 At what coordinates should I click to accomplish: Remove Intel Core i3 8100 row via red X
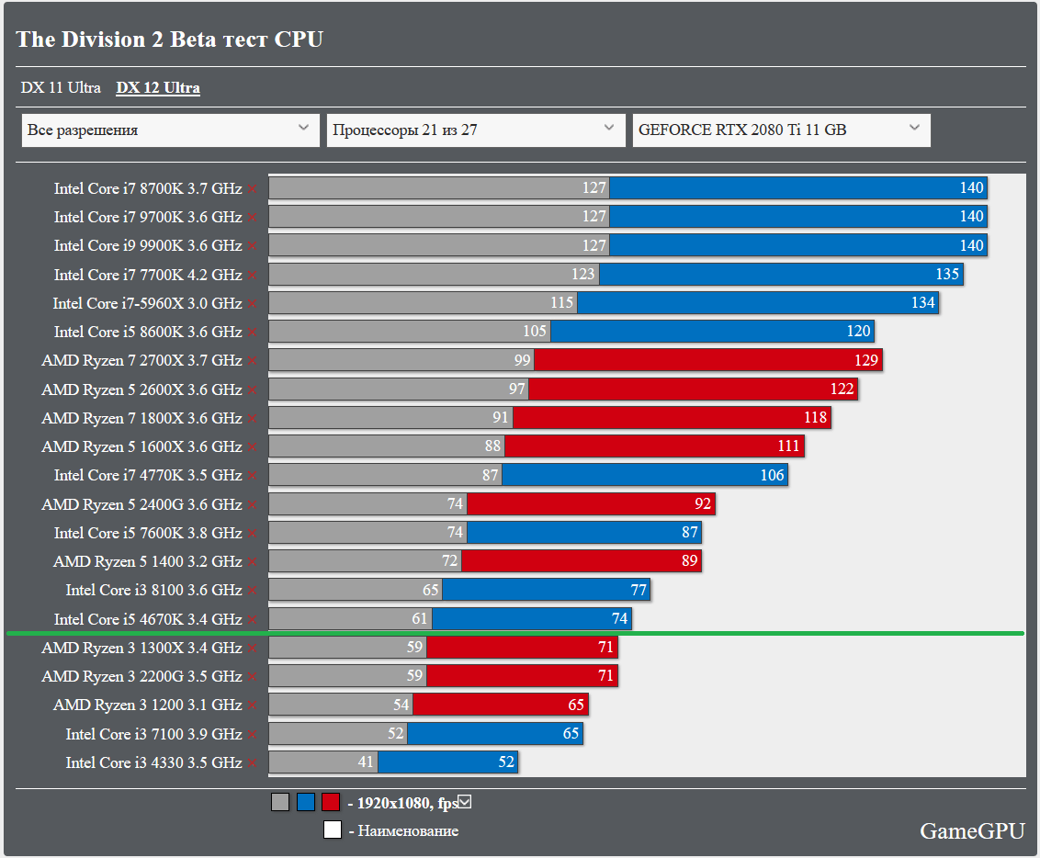click(253, 590)
